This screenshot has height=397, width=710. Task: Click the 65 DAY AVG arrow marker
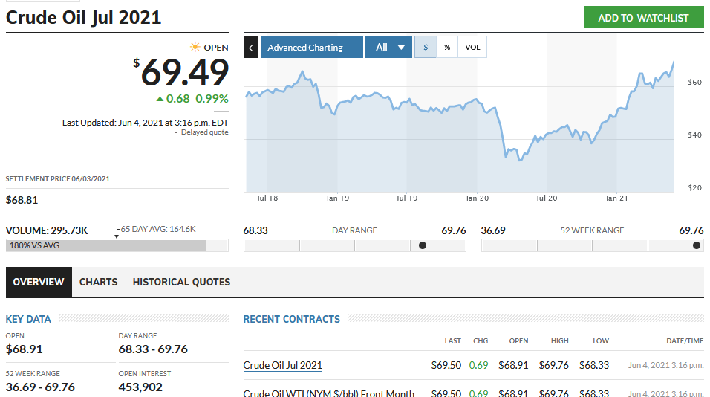click(117, 234)
